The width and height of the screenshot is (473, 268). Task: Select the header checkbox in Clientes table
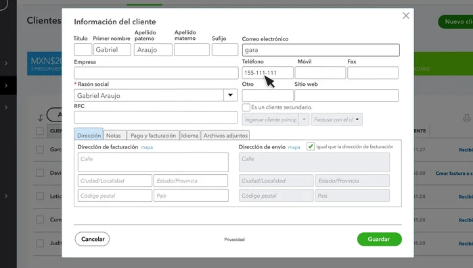pos(39,131)
